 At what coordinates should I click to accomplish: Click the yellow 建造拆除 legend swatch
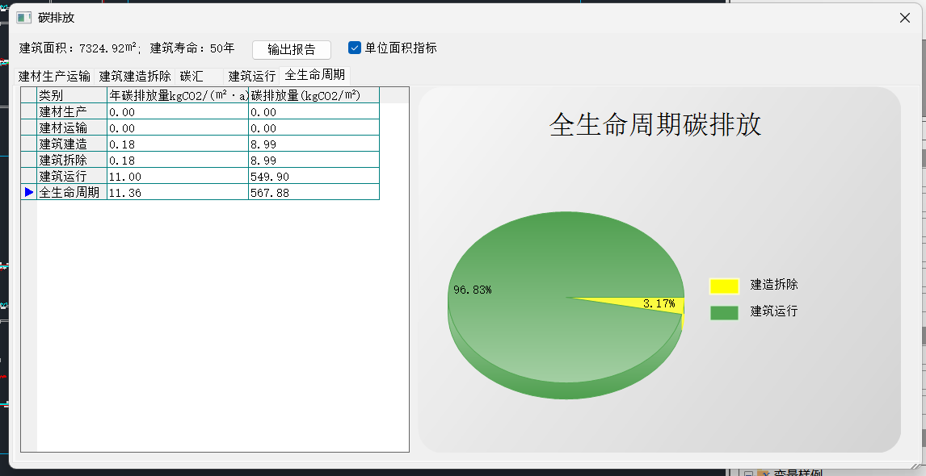tap(724, 286)
